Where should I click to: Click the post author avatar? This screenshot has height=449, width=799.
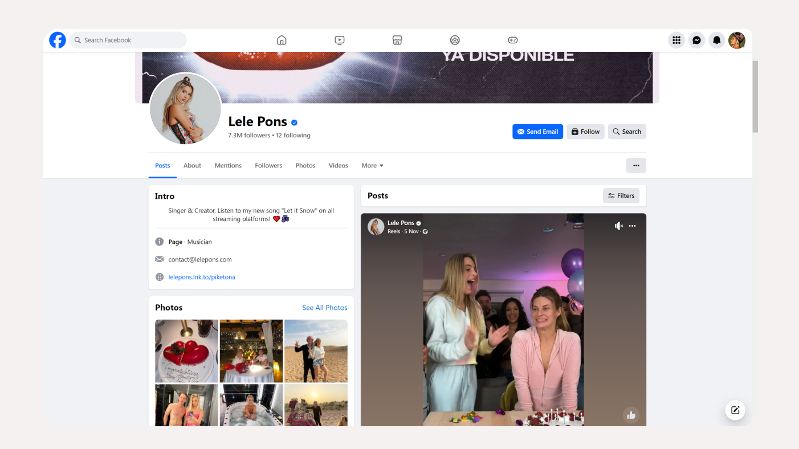tap(376, 227)
